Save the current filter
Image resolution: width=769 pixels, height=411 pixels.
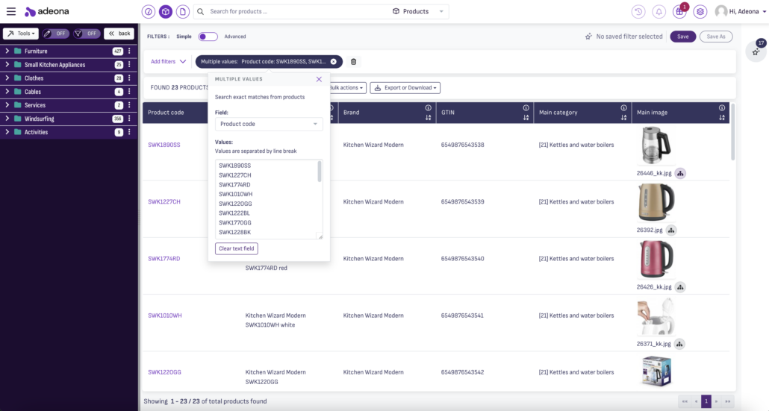click(x=682, y=37)
